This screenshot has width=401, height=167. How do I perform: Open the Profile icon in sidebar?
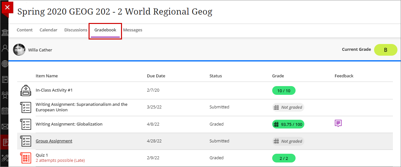tap(5, 49)
